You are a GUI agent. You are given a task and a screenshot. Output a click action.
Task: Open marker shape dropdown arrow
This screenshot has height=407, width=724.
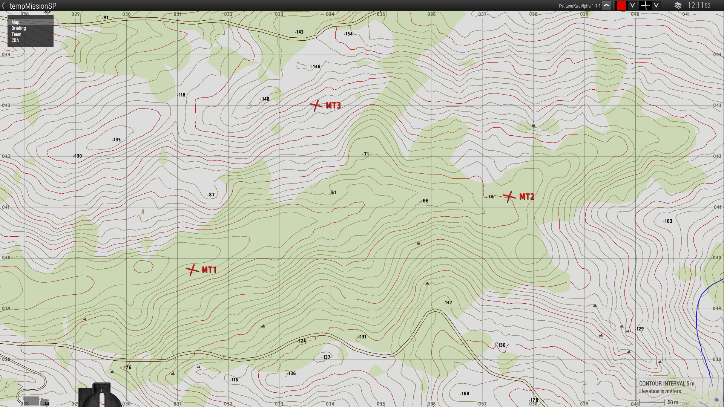click(x=656, y=6)
